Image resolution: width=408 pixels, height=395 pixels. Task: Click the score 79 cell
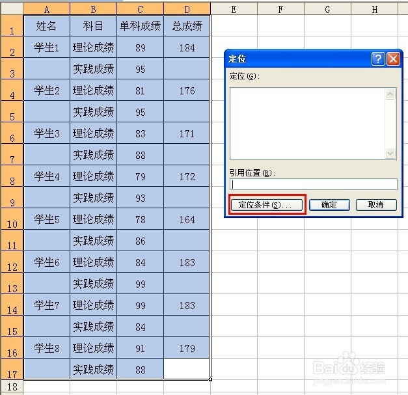pyautogui.click(x=141, y=176)
